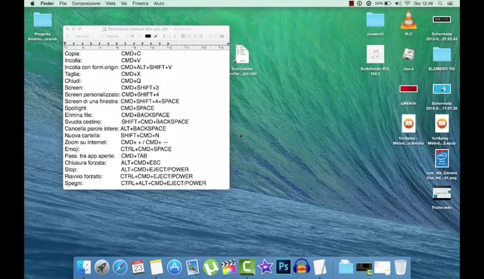
Task: Launch uTorrent from the Dock
Action: [x=211, y=267]
